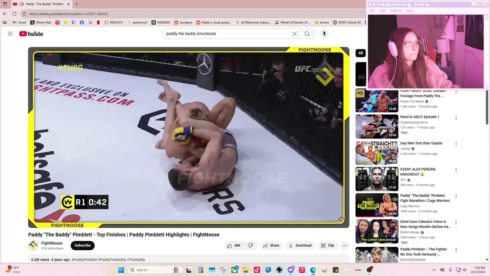The height and width of the screenshot is (276, 490).
Task: Show hidden system tray icons
Action: tap(434, 270)
